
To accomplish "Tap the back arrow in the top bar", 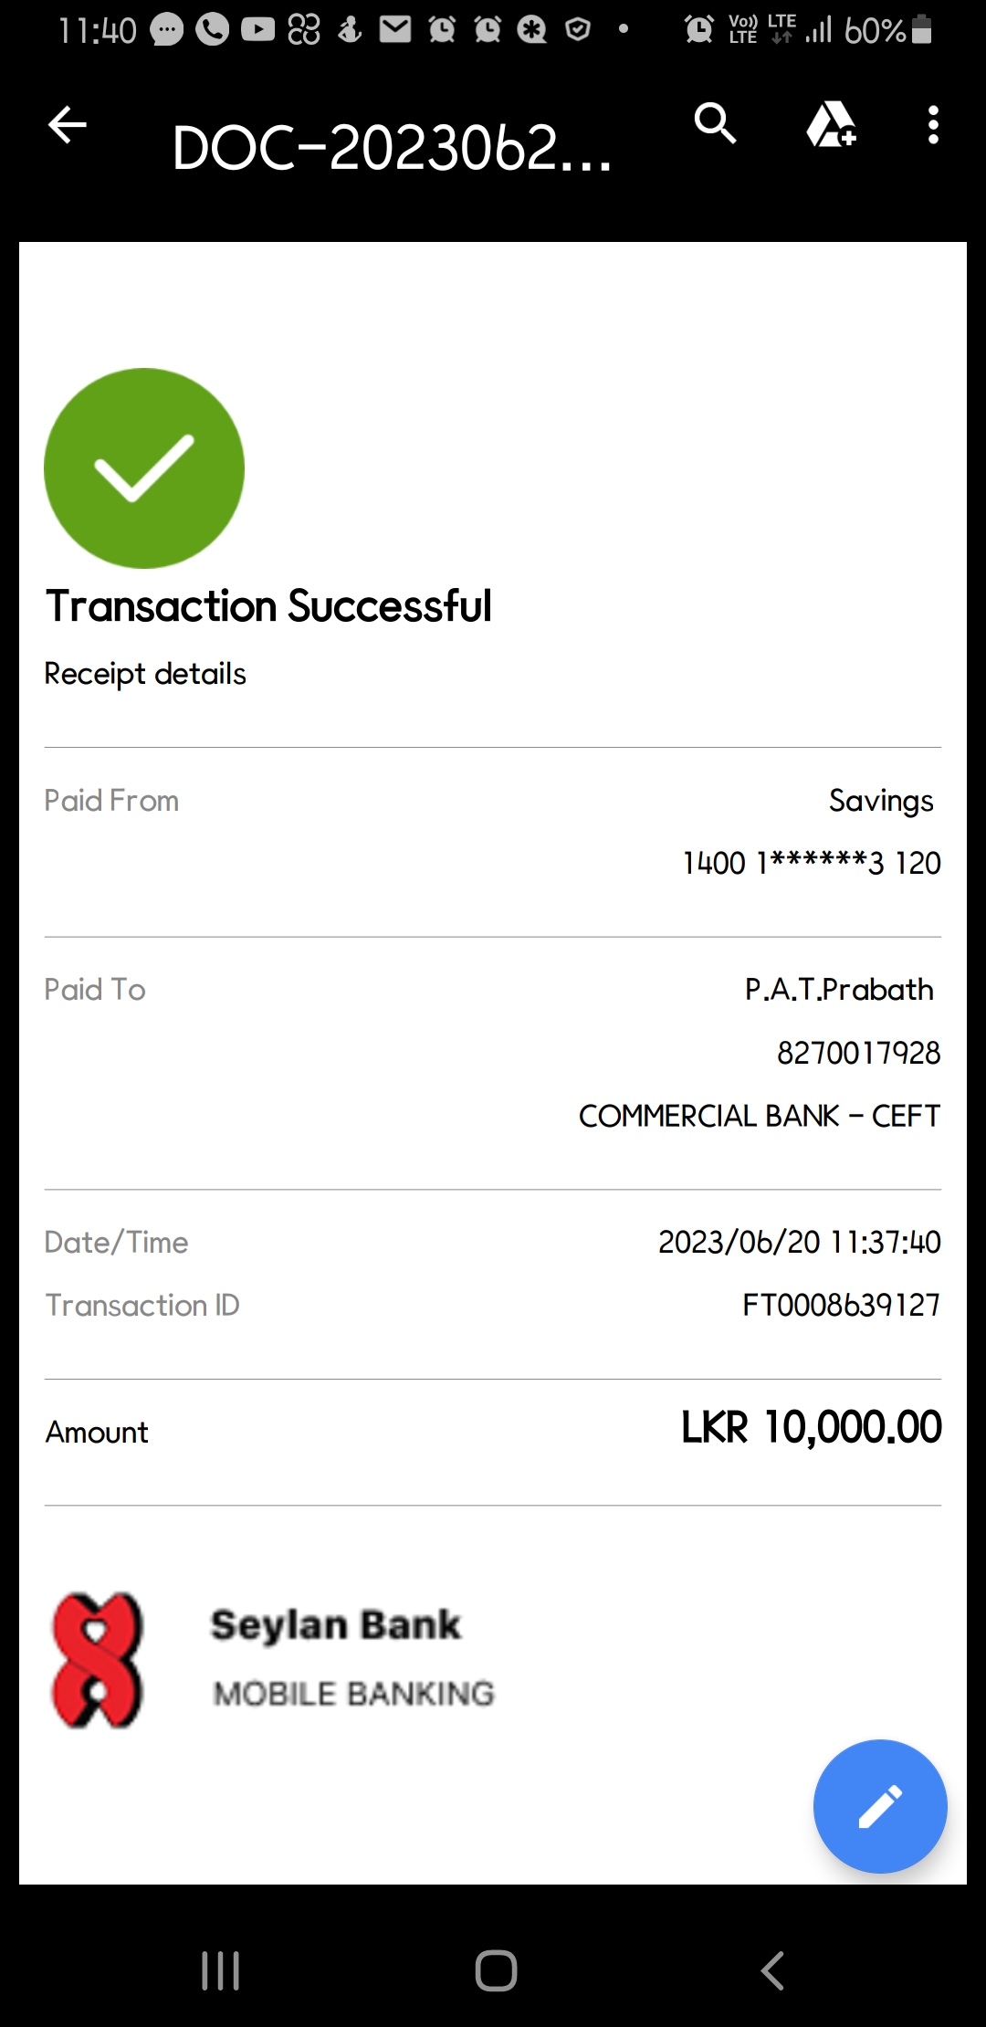I will (68, 125).
